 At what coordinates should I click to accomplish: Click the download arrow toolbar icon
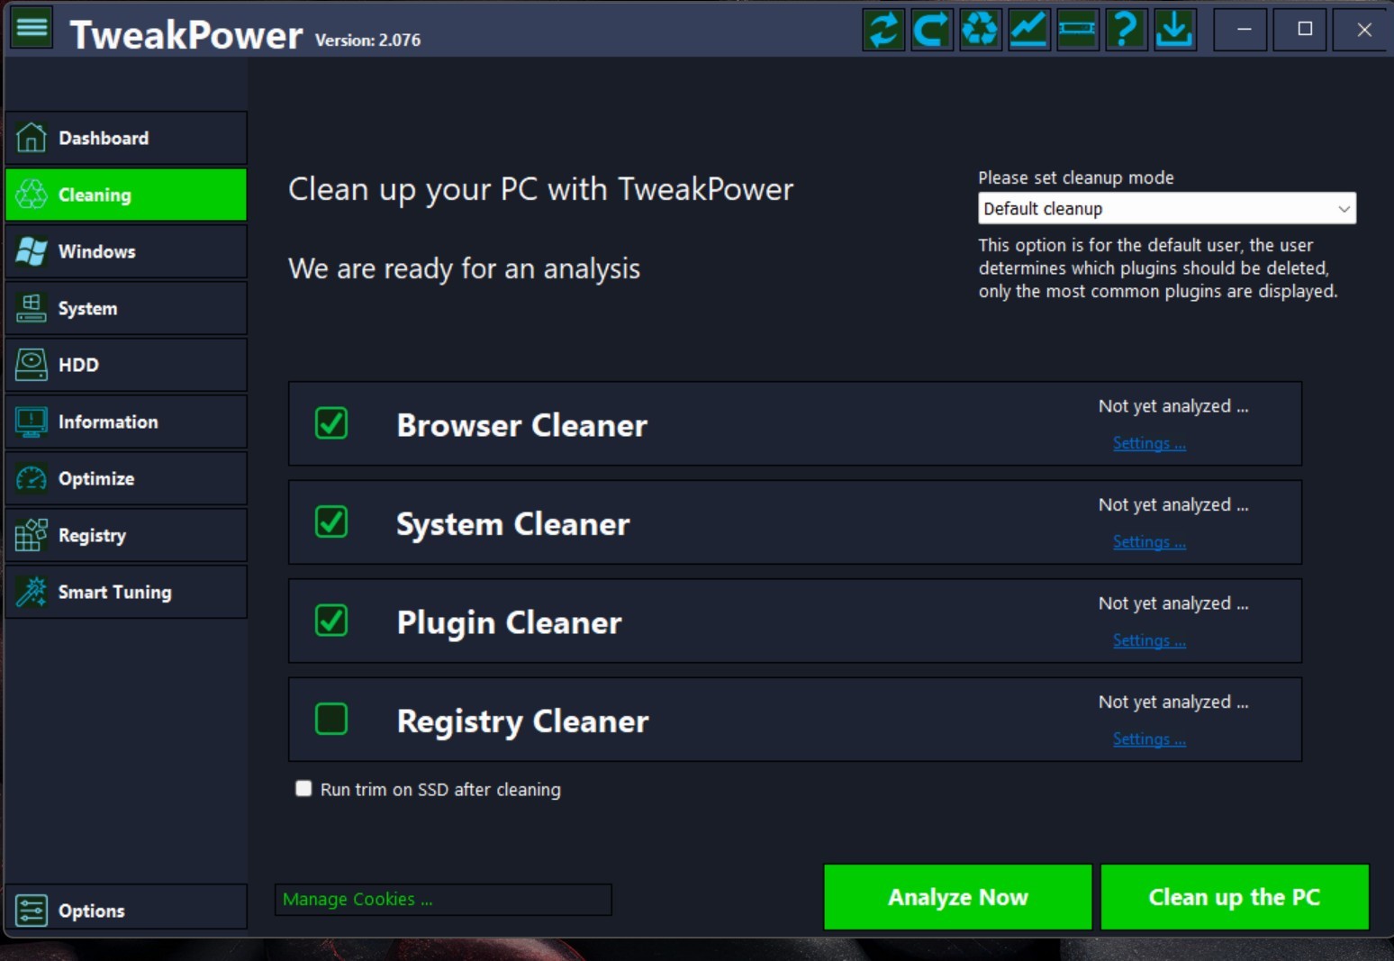coord(1175,30)
